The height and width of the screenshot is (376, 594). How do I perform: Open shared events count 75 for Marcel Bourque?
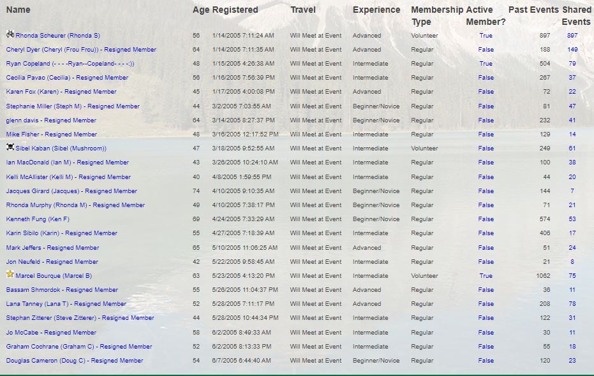[572, 276]
